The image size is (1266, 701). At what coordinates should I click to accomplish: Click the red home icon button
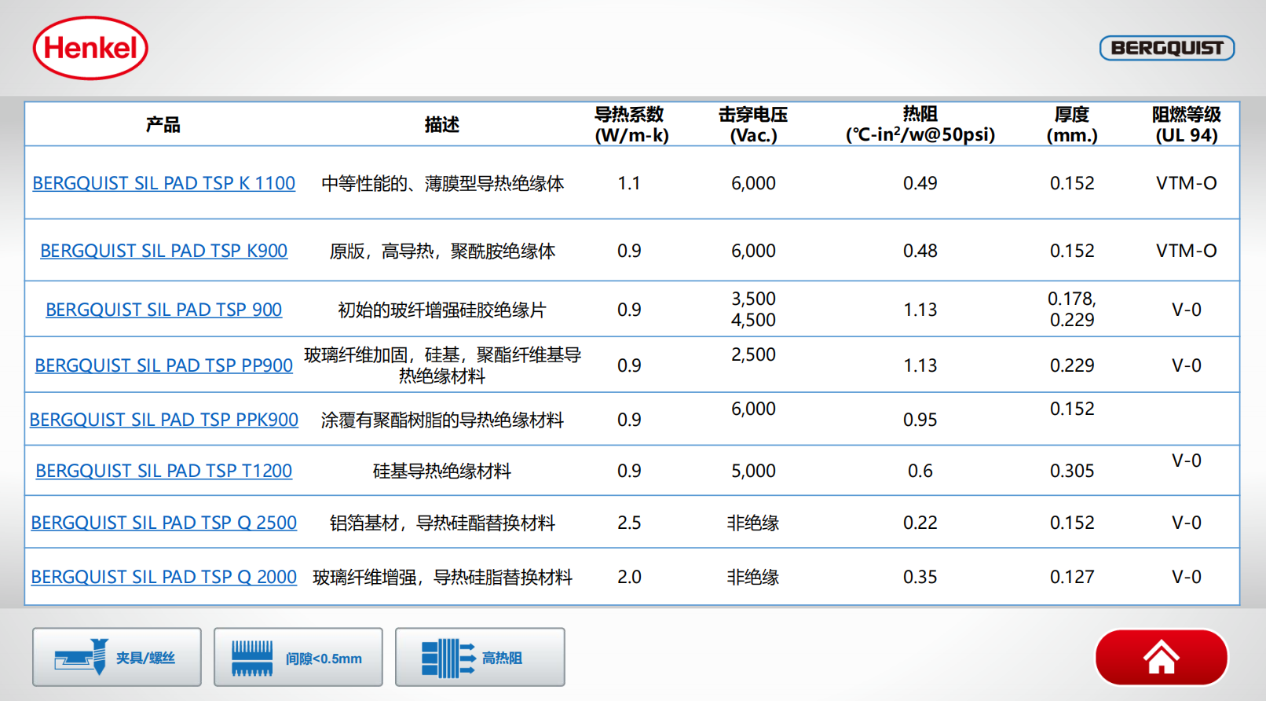click(x=1161, y=658)
